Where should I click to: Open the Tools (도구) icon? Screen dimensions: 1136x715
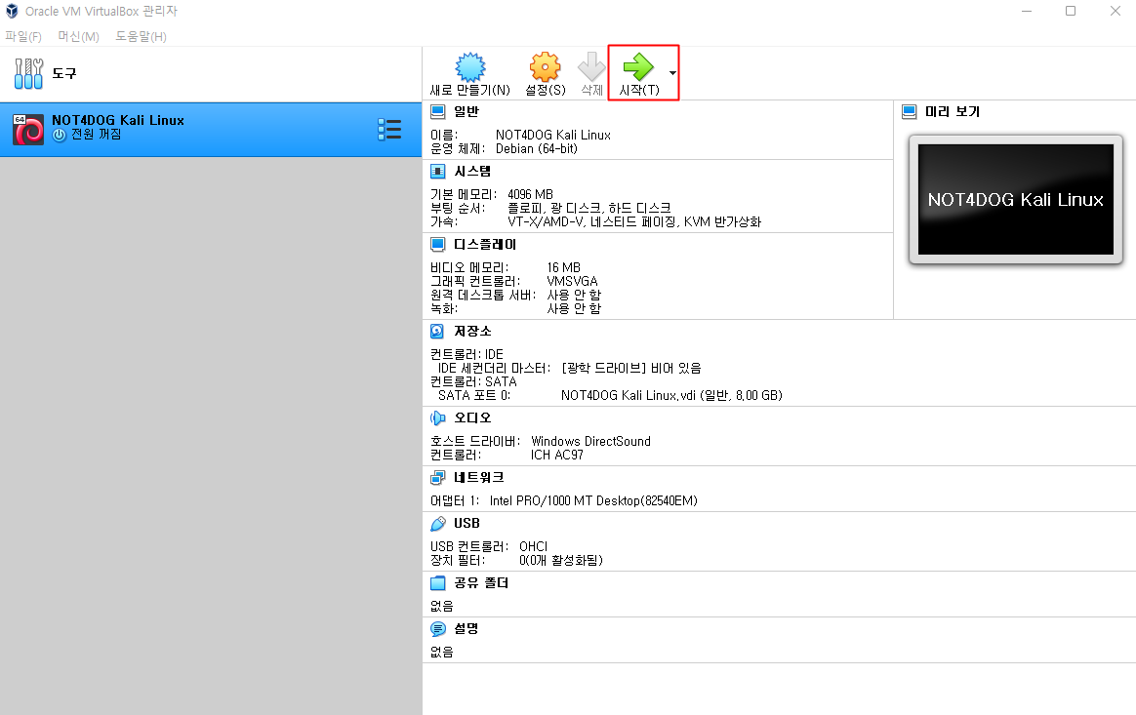29,74
